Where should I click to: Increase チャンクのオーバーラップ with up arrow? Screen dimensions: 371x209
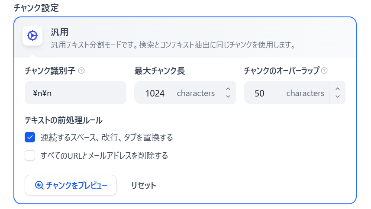point(338,89)
